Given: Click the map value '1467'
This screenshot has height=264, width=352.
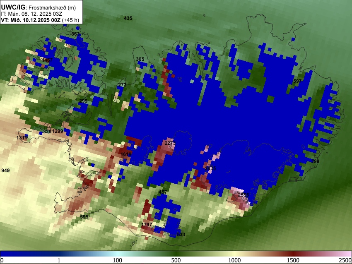Looking at the screenshot, I should click(47, 60).
